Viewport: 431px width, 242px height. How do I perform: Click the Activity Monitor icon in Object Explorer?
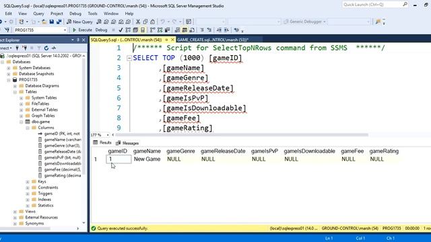54,48
